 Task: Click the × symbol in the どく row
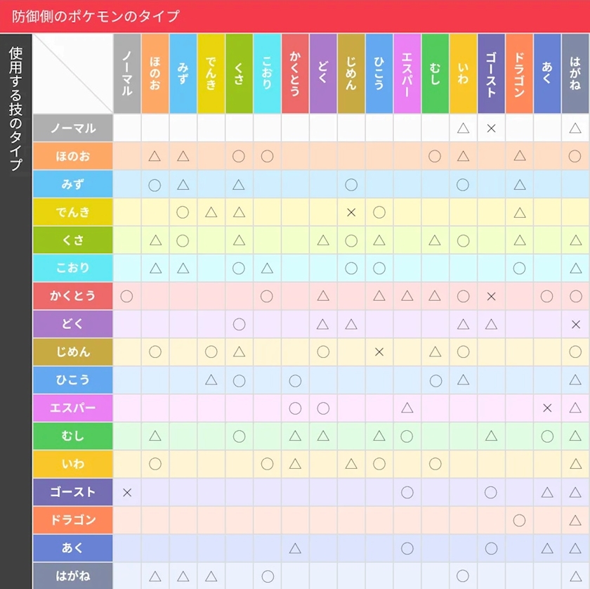[576, 324]
